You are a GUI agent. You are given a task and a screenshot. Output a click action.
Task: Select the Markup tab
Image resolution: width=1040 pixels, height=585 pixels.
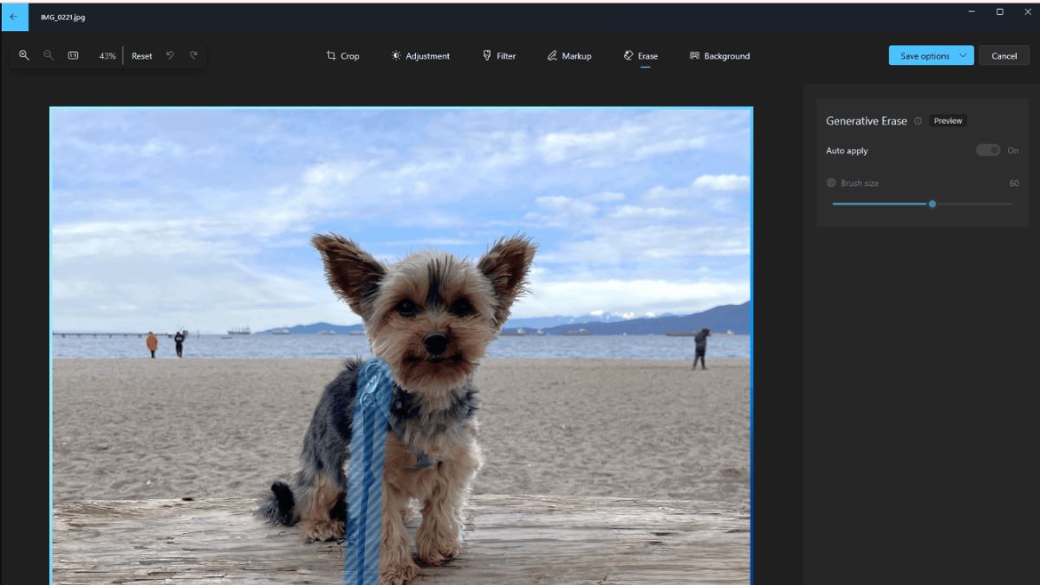569,55
